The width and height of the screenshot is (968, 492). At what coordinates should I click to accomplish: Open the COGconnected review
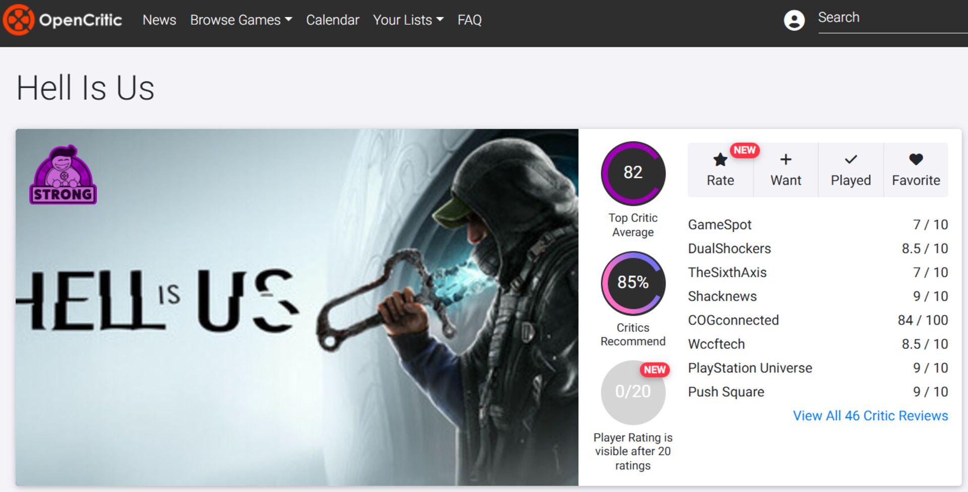[x=733, y=320]
